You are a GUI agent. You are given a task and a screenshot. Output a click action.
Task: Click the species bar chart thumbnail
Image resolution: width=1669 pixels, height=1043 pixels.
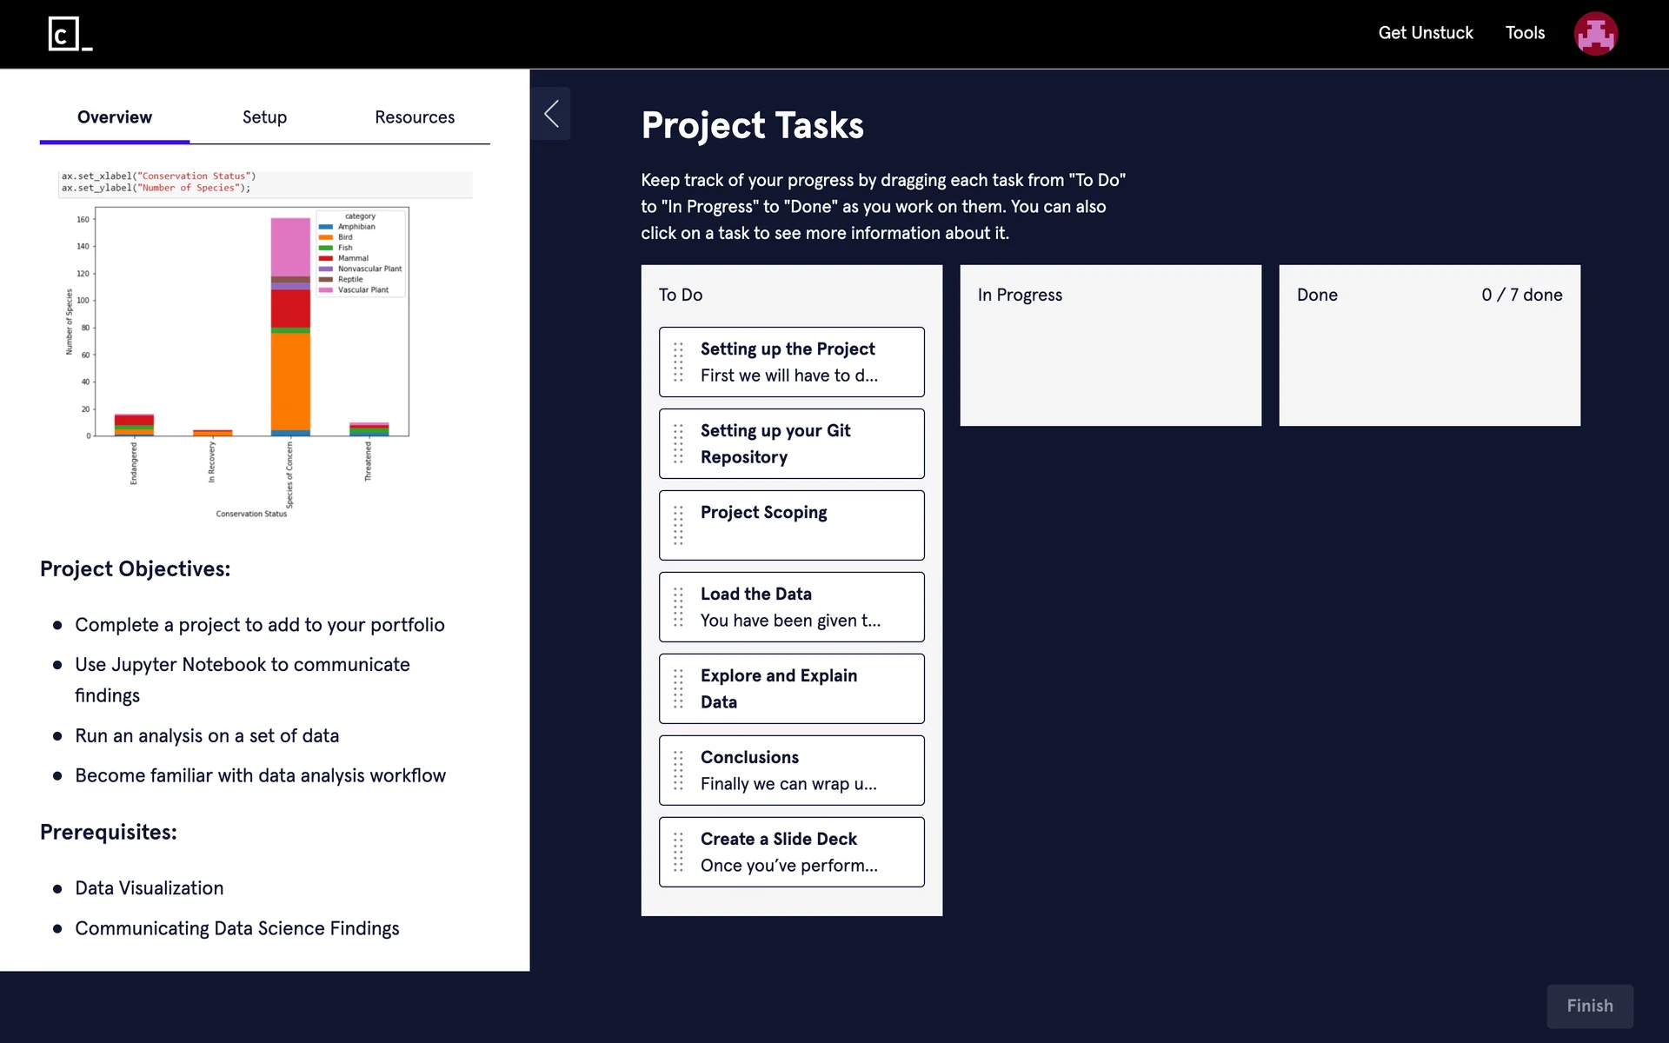252,348
